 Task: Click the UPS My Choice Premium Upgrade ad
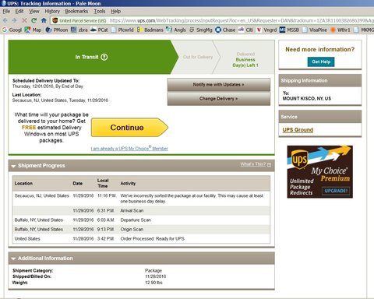pyautogui.click(x=319, y=172)
